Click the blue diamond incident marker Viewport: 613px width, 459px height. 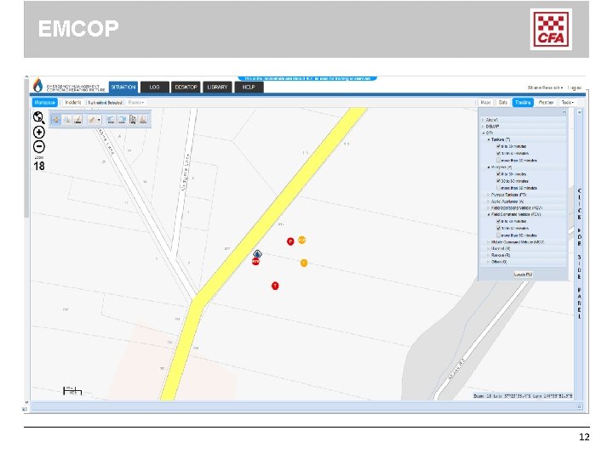(257, 254)
